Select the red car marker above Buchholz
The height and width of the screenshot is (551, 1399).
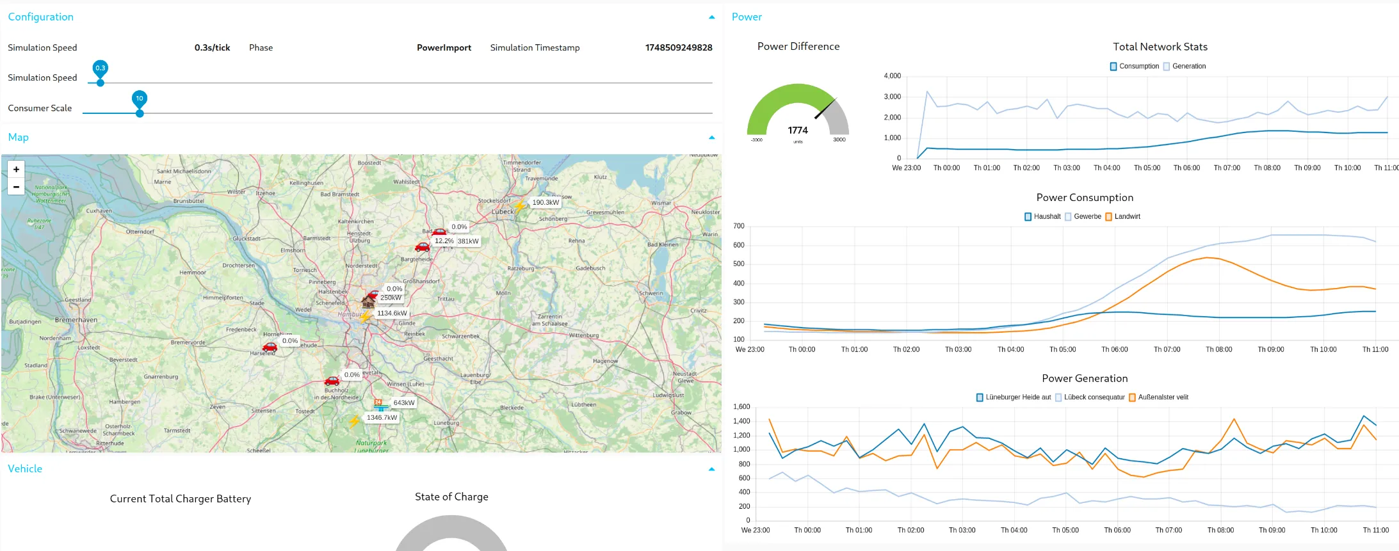332,380
